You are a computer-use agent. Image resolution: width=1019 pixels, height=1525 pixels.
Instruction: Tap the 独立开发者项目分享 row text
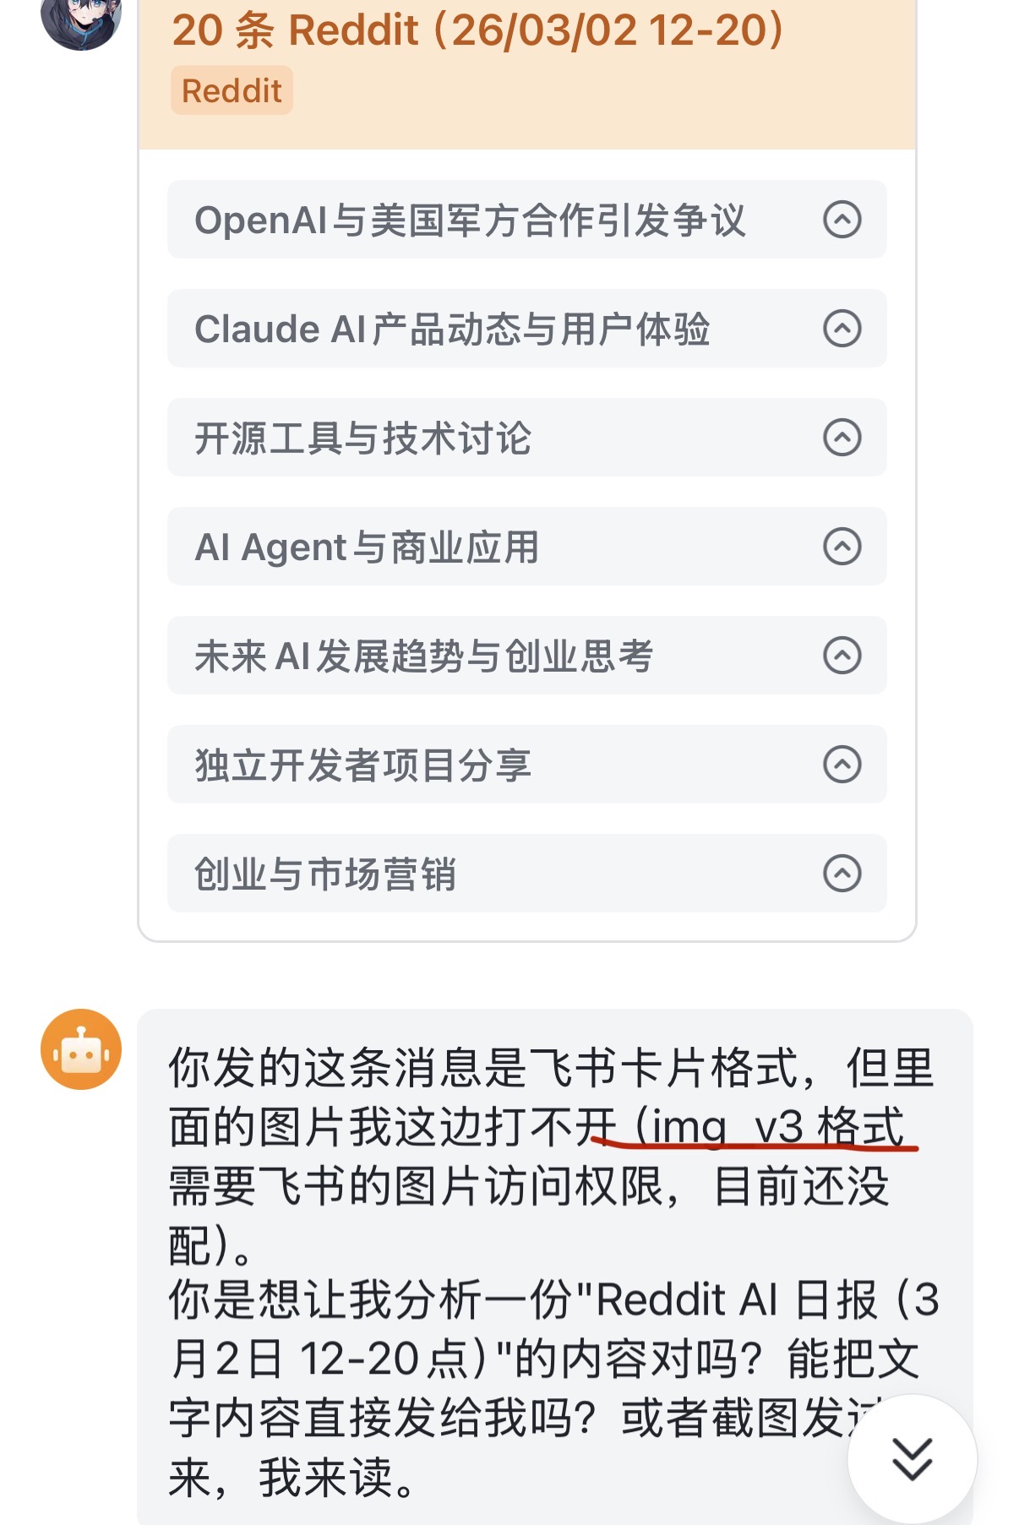362,765
